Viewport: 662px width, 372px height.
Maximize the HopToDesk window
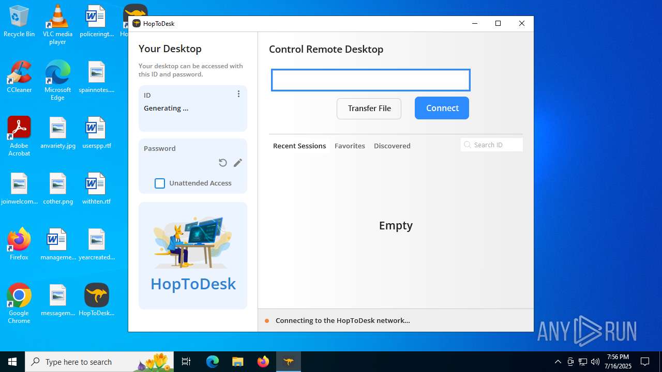tap(498, 23)
